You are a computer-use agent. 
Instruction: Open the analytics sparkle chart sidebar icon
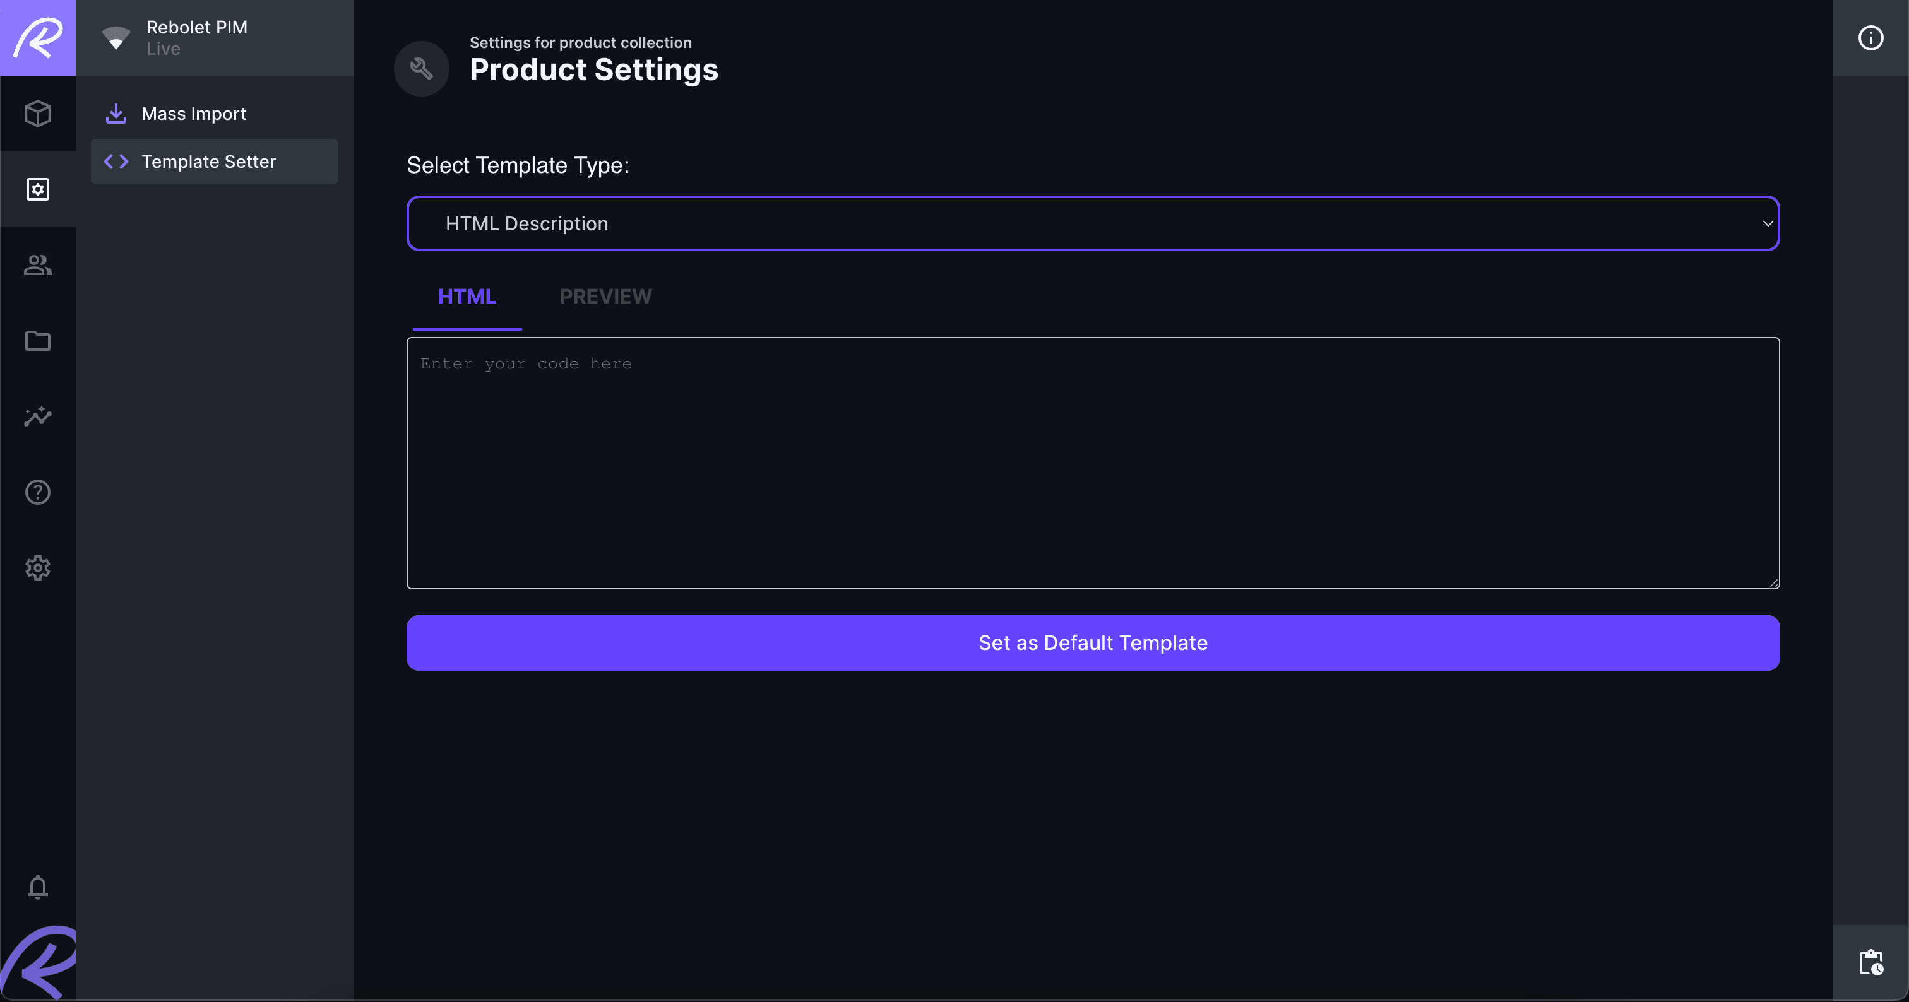coord(38,416)
